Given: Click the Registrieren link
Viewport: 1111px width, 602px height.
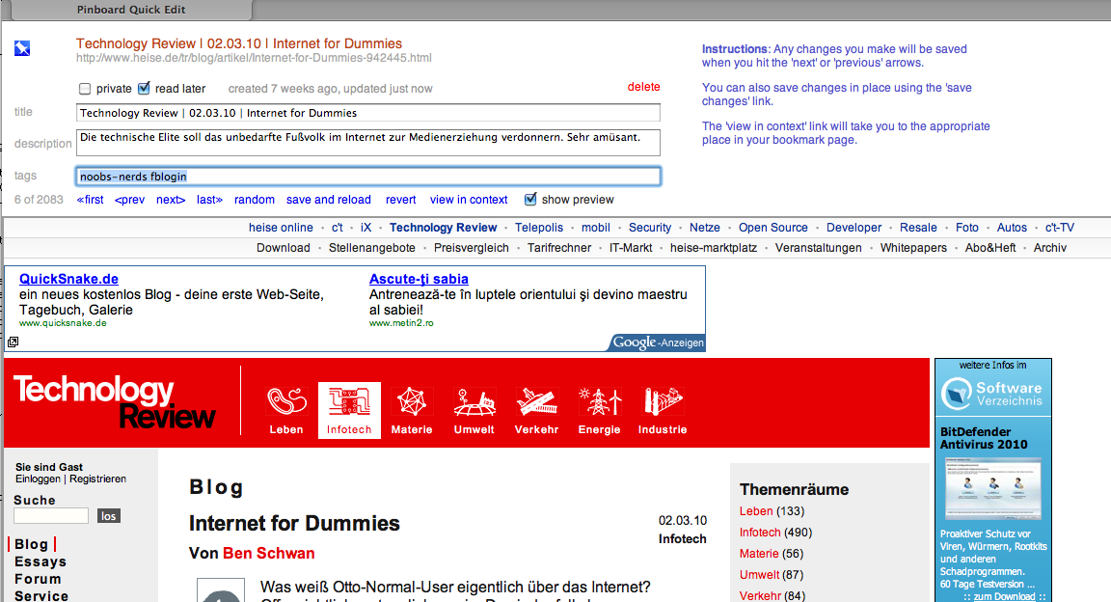Looking at the screenshot, I should (x=97, y=479).
